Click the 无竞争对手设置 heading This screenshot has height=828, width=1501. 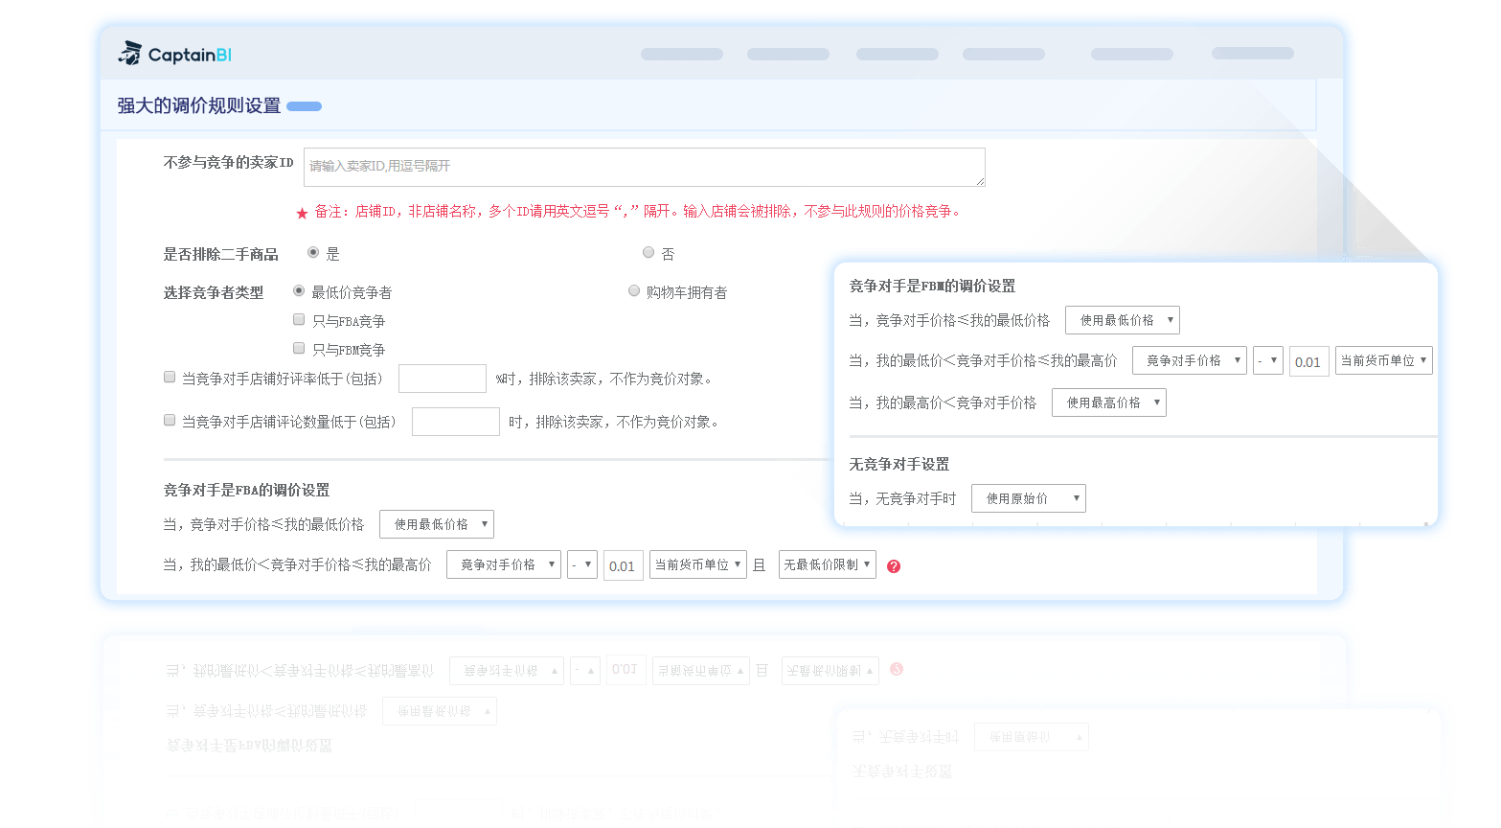point(899,464)
